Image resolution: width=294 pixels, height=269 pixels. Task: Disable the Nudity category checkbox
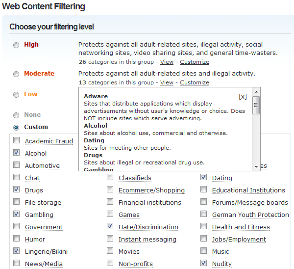click(204, 264)
